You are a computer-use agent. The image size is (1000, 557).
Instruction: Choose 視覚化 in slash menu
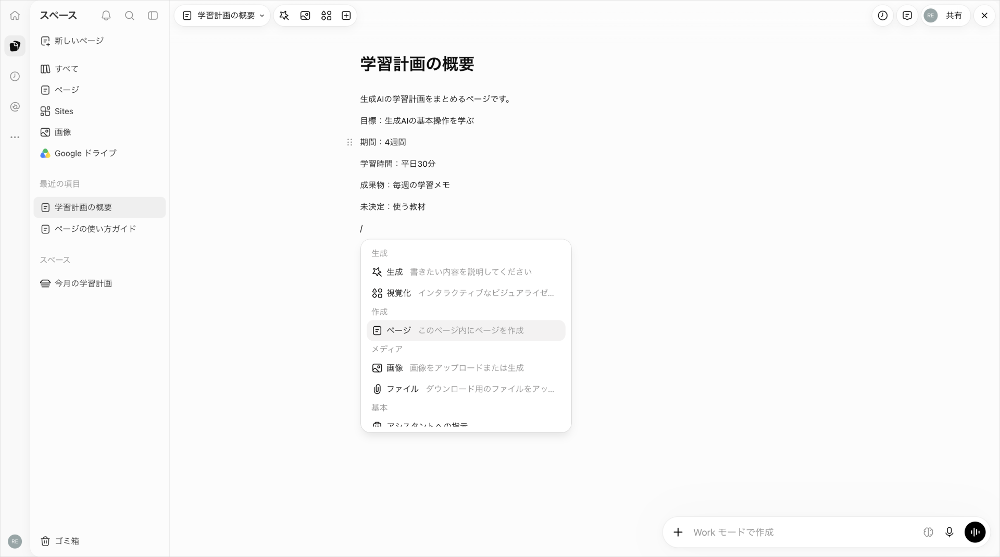466,293
